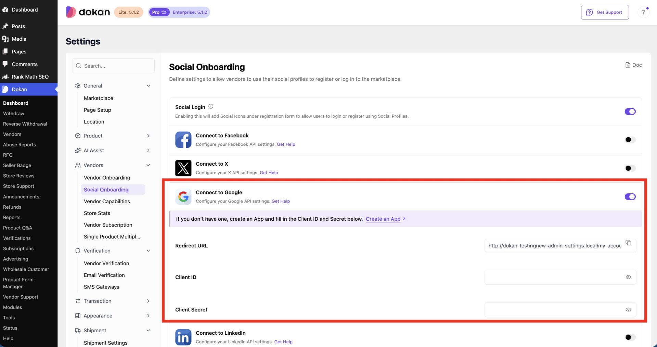
Task: Collapse the Verification section chevron
Action: tap(148, 250)
